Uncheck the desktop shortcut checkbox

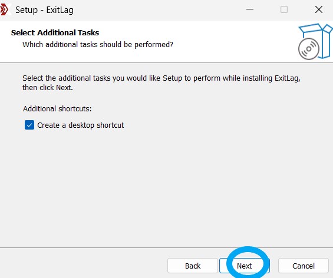[x=29, y=125]
